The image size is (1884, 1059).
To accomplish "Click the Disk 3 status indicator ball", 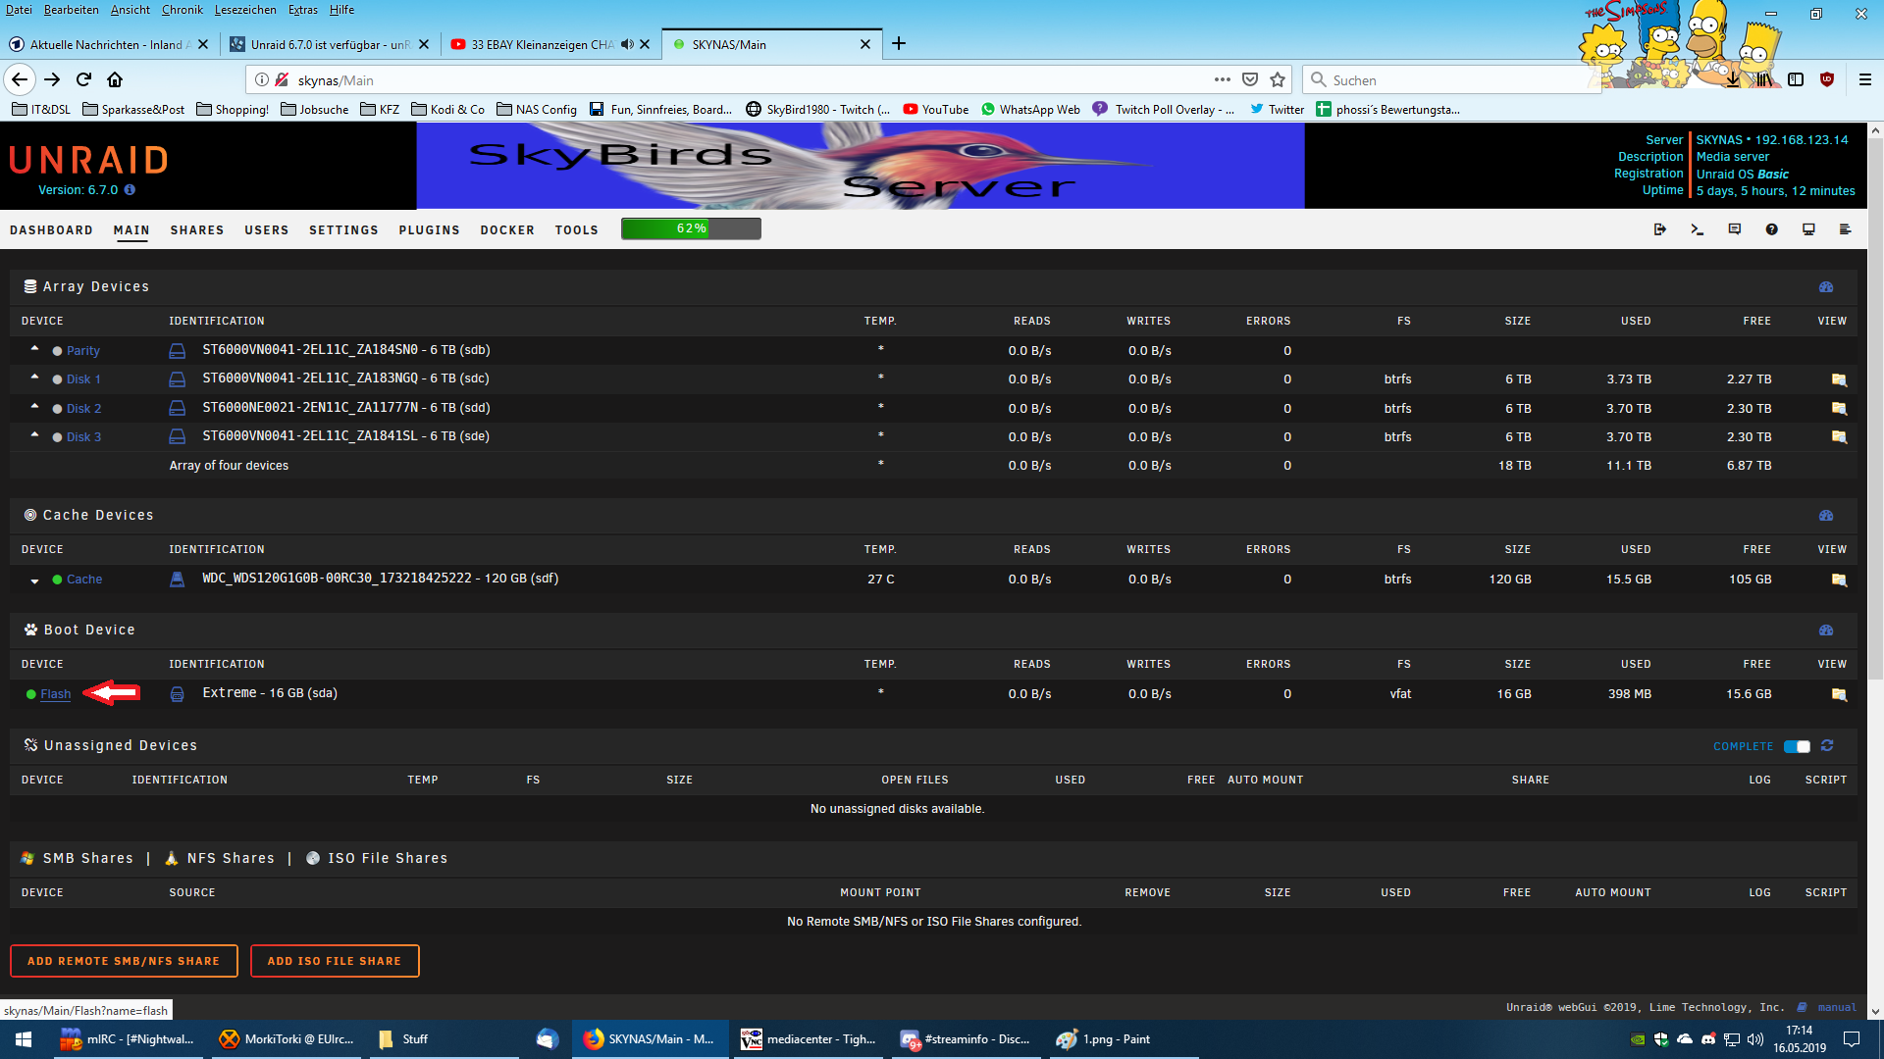I will tap(57, 437).
